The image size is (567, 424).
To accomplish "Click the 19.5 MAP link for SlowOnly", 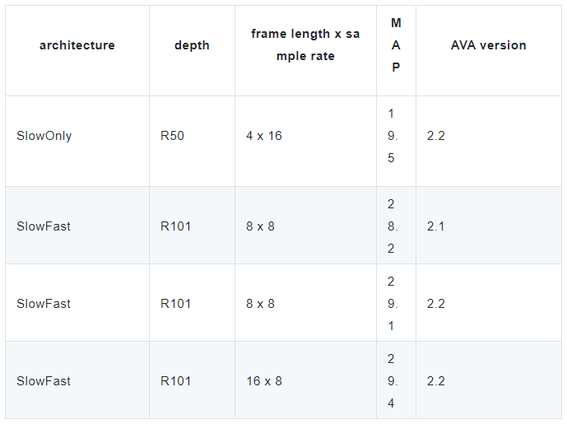I will click(392, 135).
